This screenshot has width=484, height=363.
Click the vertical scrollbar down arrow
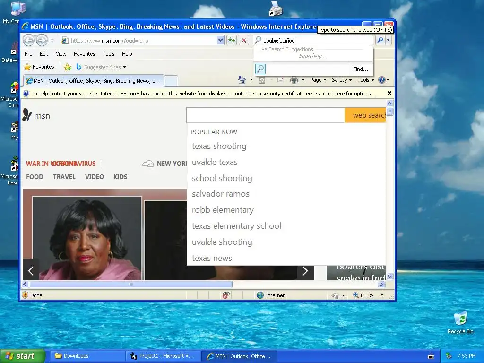click(389, 276)
